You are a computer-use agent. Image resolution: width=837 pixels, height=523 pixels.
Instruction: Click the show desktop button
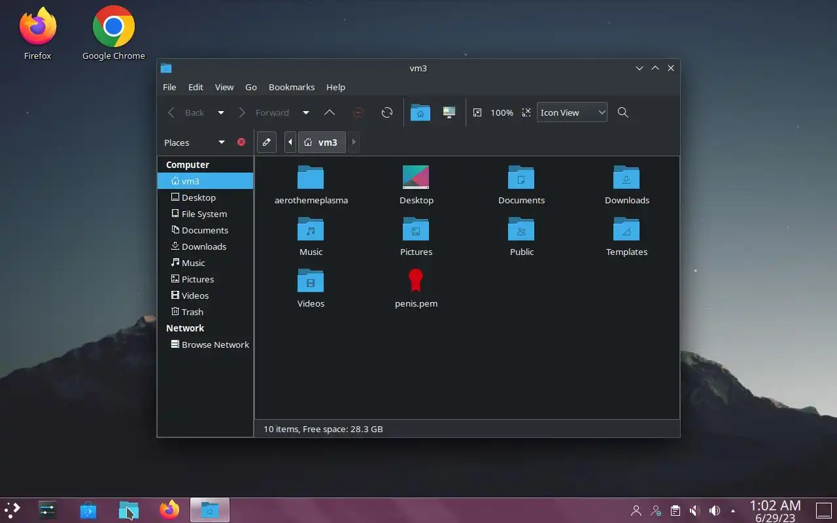pyautogui.click(x=823, y=510)
